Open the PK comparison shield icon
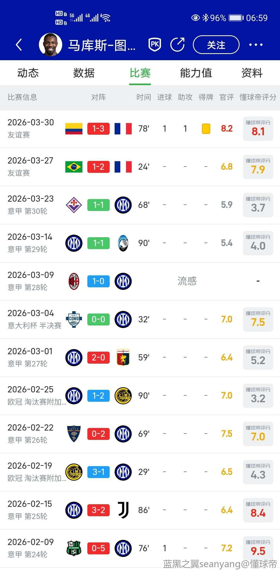Image resolution: width=280 pixels, height=572 pixels. pos(155,45)
